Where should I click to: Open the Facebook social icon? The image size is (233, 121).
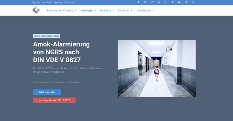coord(138,2)
